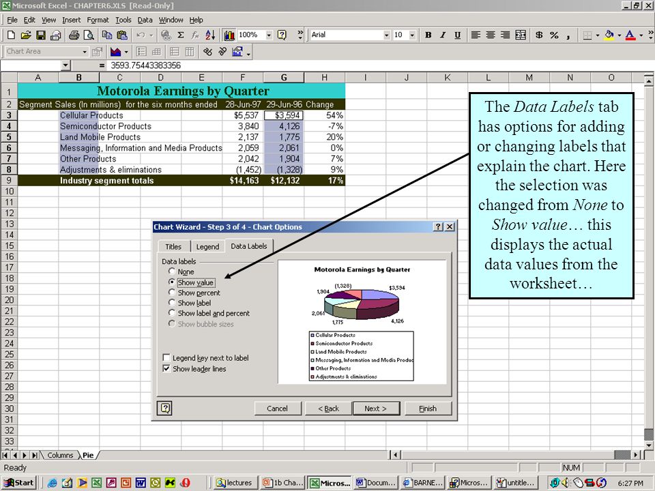This screenshot has height=491, width=655.
Task: Click the AutoSum sigma icon
Action: [180, 35]
